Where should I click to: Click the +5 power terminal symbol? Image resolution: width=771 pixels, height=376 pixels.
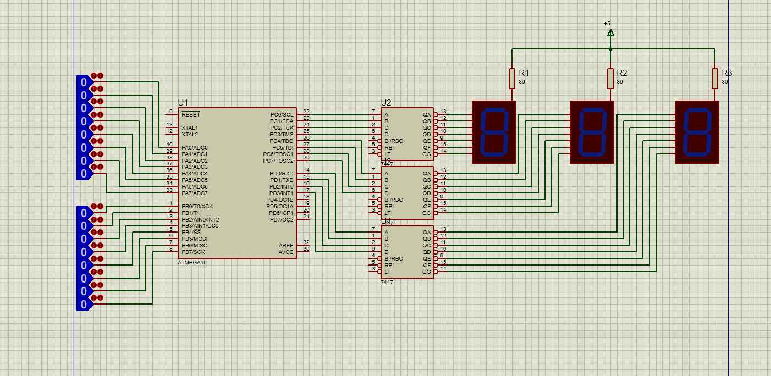610,32
